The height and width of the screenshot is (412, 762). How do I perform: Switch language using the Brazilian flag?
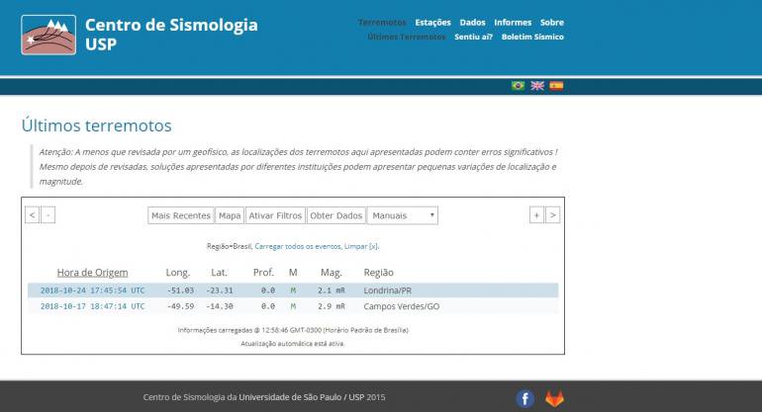tap(518, 86)
